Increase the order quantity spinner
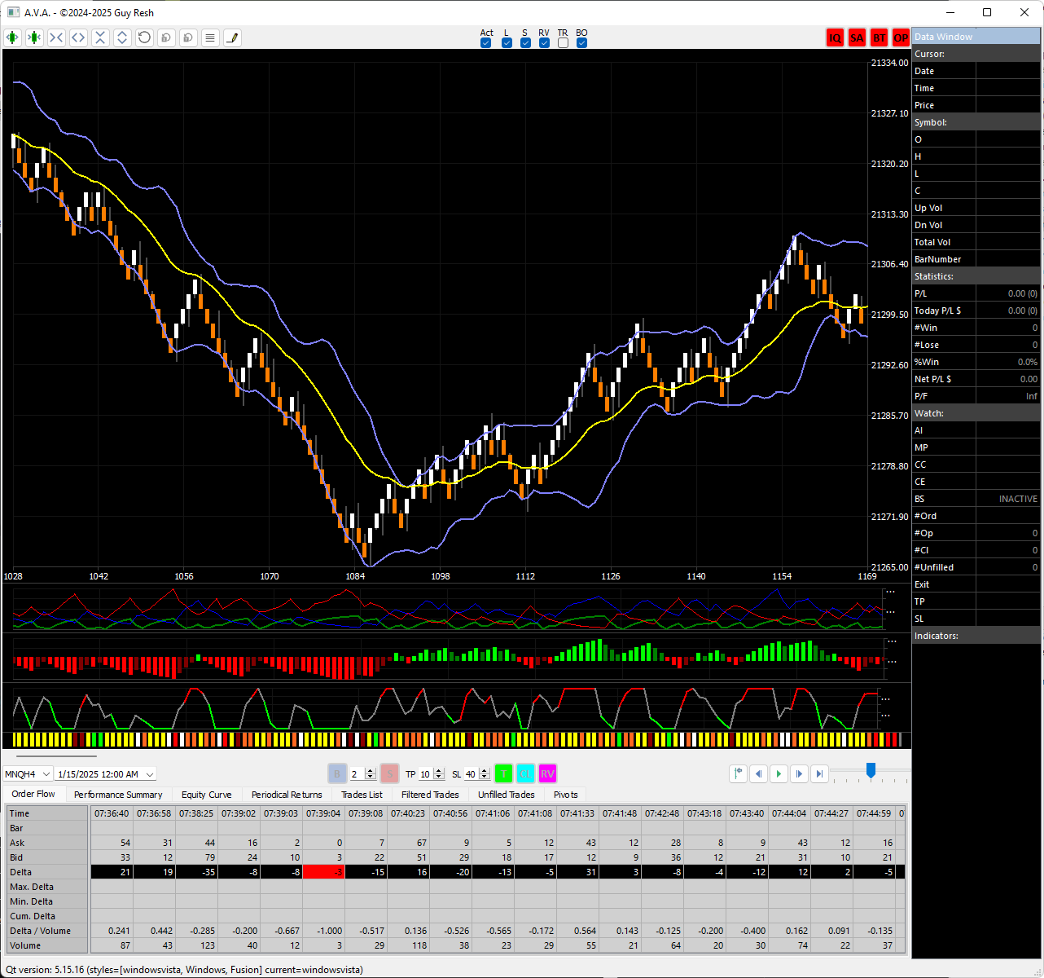1044x978 pixels. click(371, 771)
